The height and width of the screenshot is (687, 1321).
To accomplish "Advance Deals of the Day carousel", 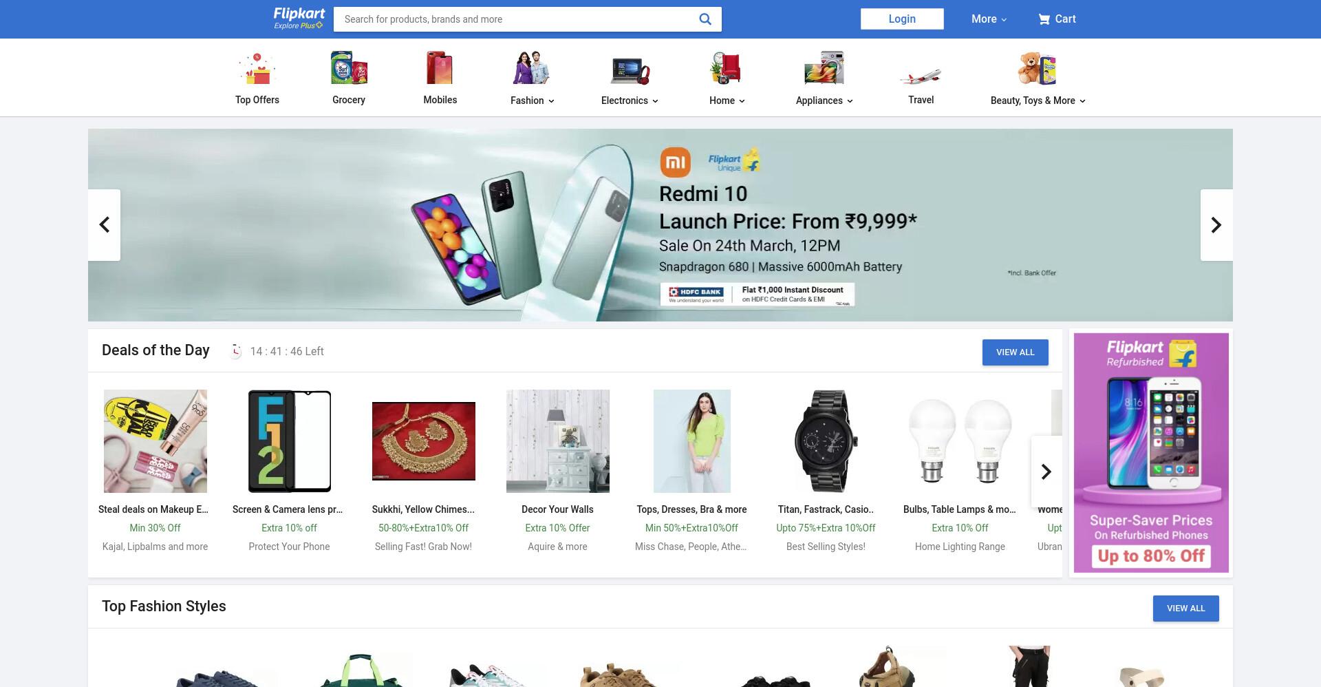I will 1046,472.
